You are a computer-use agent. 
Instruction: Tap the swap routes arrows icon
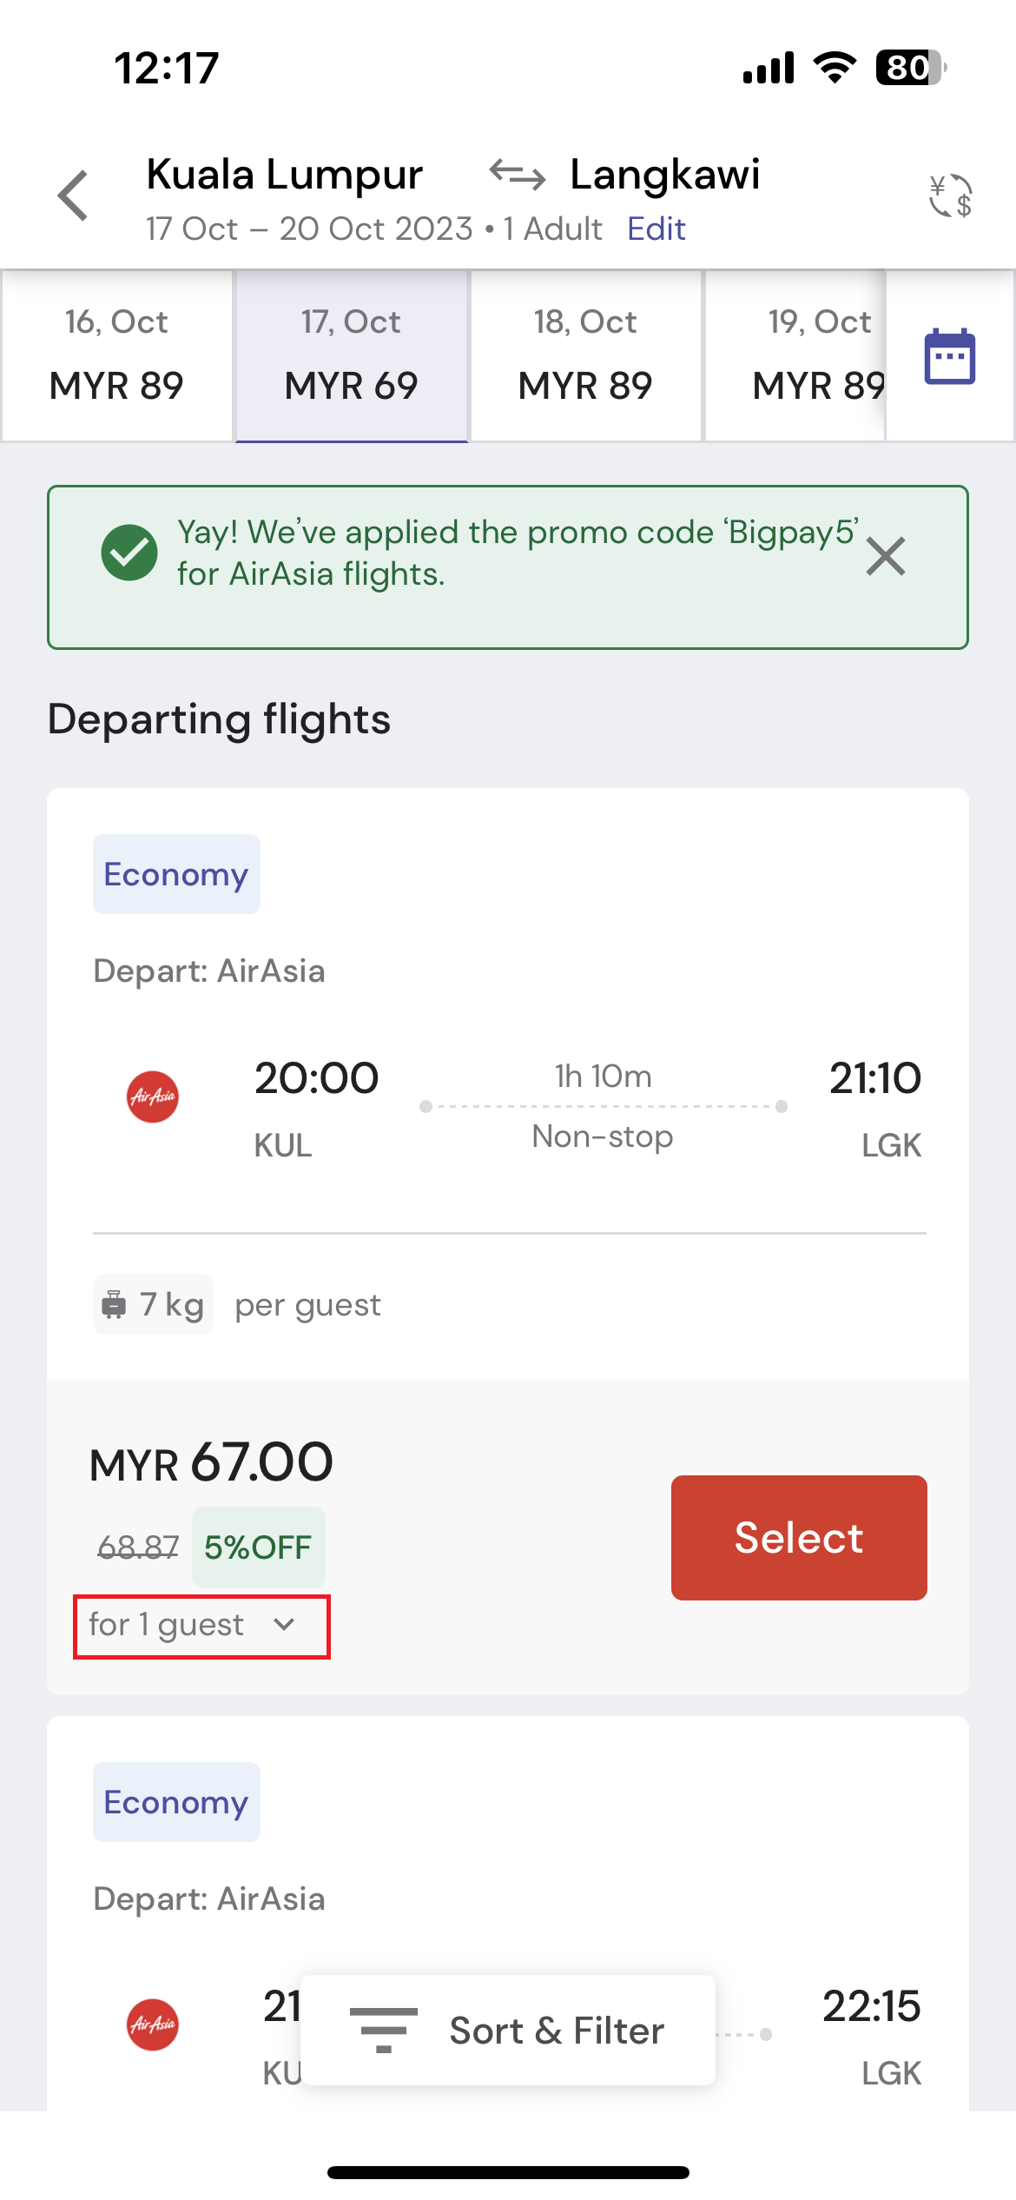(518, 175)
